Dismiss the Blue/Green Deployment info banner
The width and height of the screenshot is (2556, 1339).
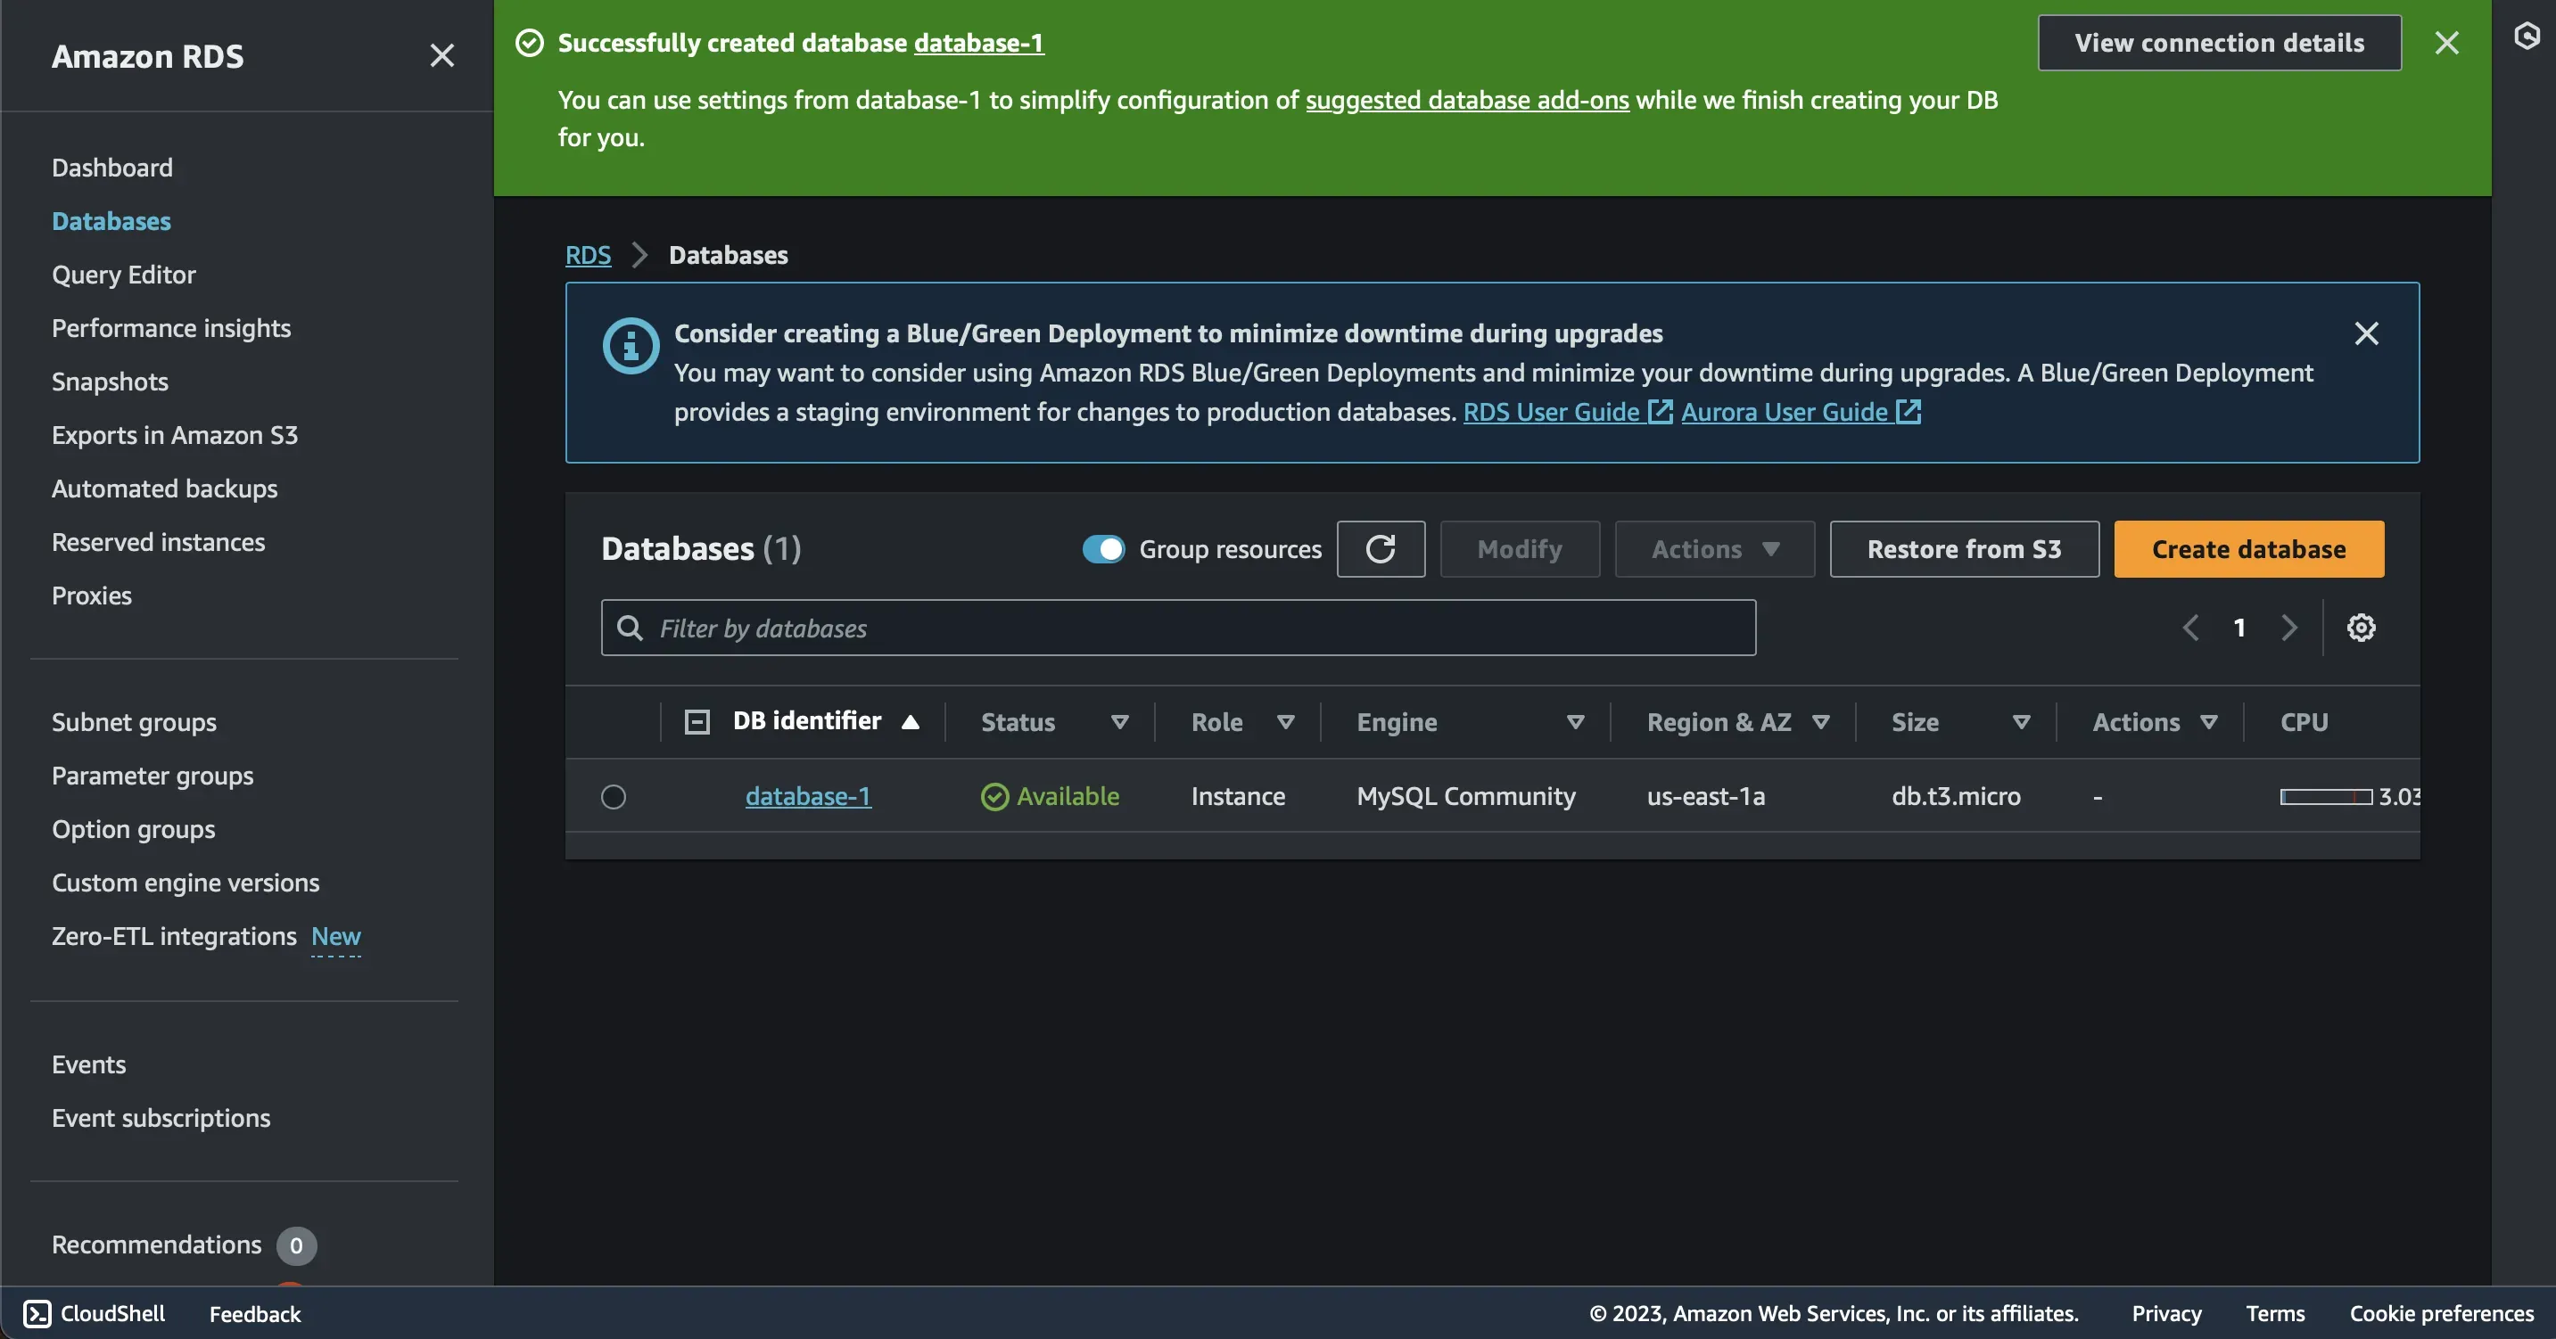point(2366,333)
